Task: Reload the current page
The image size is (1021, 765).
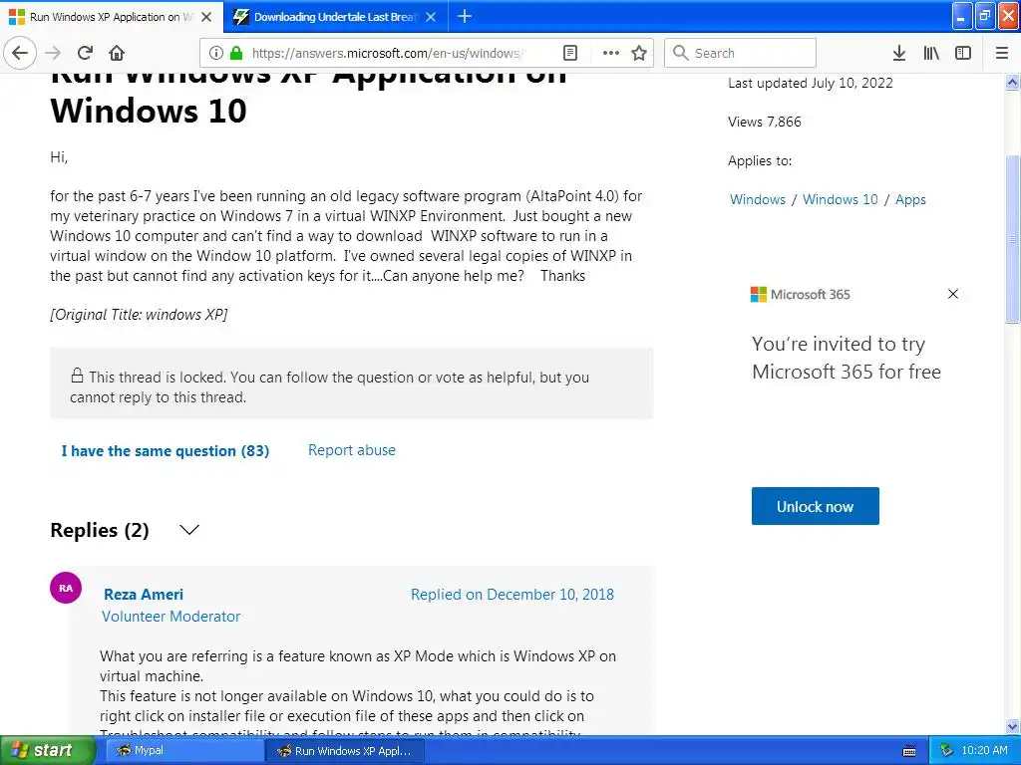Action: click(x=85, y=53)
